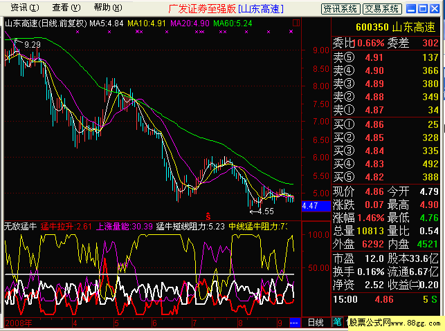Click month 6 marker on time axis
The height and width of the screenshot is (331, 445).
[x=154, y=323]
